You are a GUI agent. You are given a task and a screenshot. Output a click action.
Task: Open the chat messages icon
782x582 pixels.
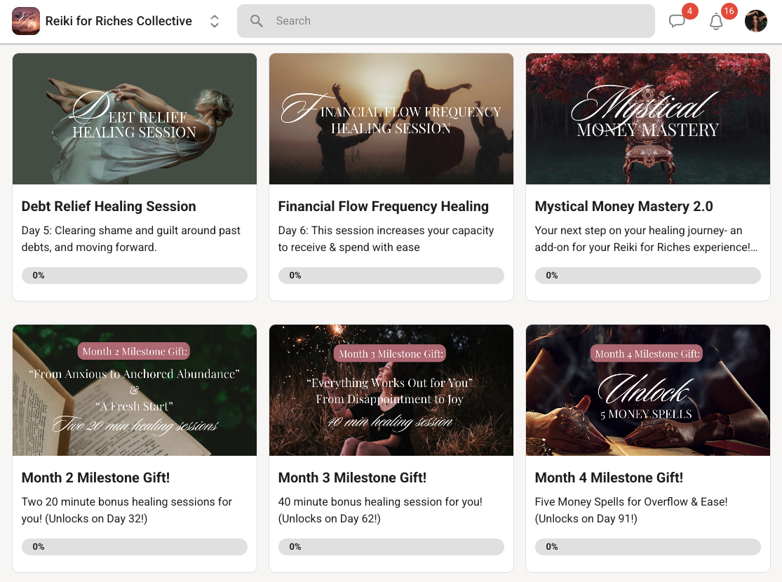click(x=677, y=22)
